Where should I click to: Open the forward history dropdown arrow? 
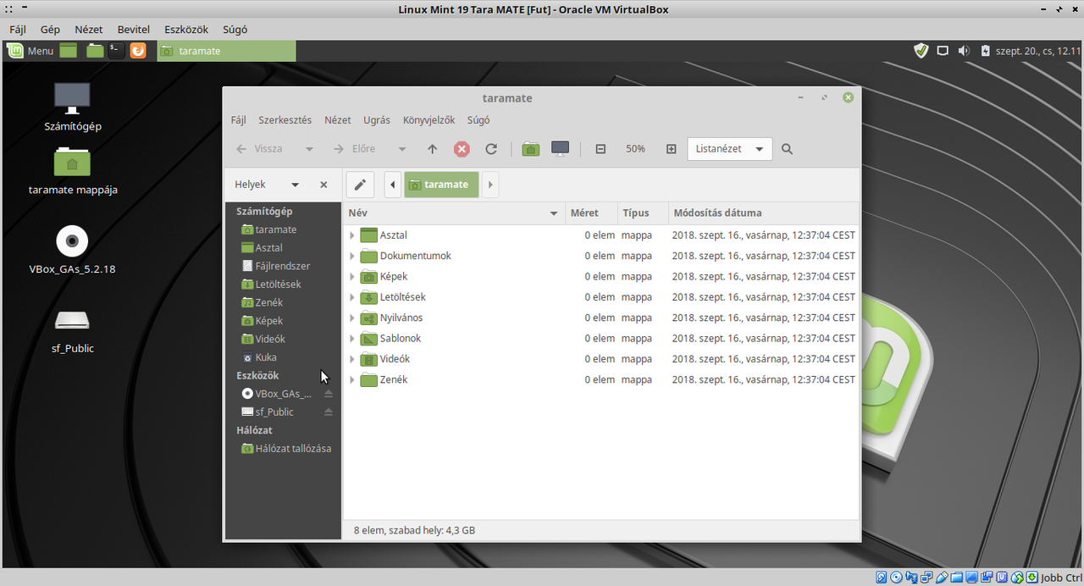click(402, 149)
